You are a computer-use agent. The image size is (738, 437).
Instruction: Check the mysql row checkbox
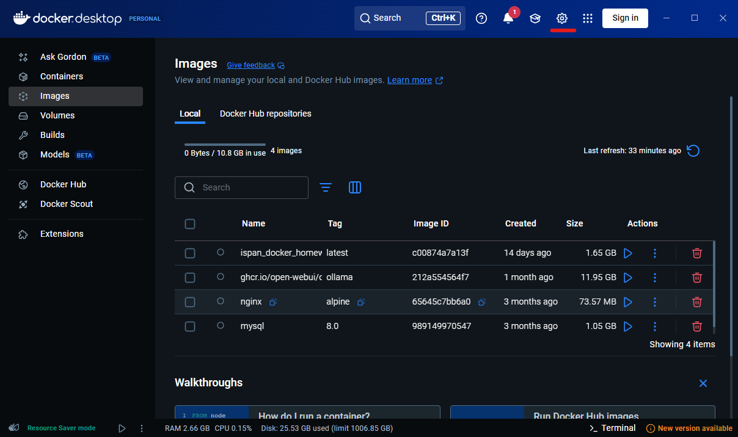click(190, 327)
